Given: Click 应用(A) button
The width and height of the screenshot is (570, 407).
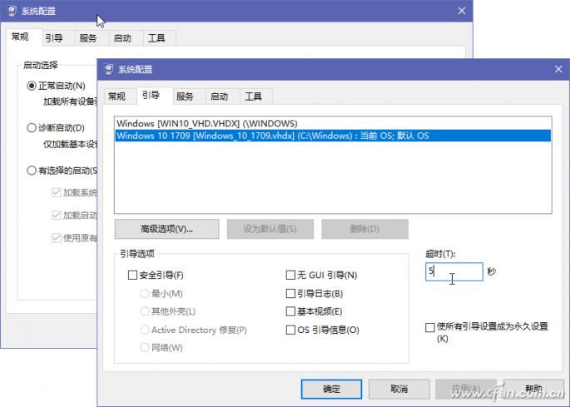Looking at the screenshot, I should coord(466,390).
